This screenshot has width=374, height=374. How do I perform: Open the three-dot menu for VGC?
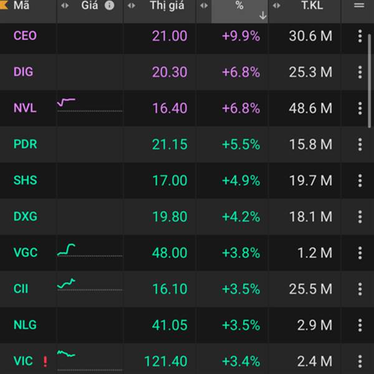click(x=360, y=253)
